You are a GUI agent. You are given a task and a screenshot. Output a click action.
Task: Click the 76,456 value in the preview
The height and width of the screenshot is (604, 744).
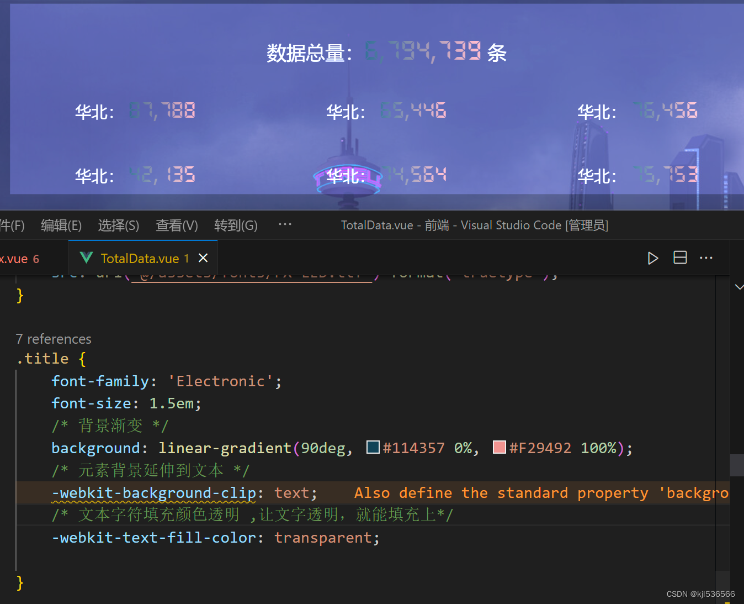point(665,111)
